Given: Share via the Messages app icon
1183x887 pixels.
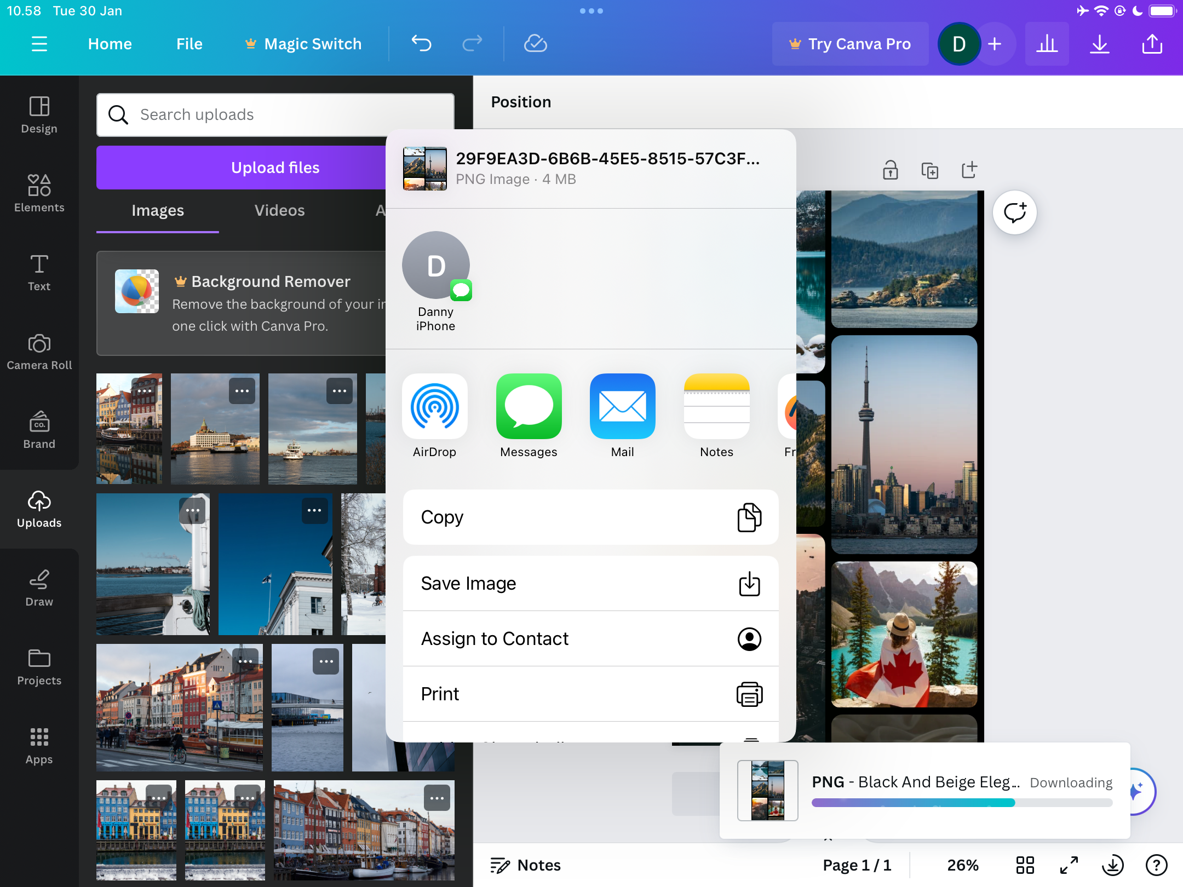Looking at the screenshot, I should (x=529, y=407).
